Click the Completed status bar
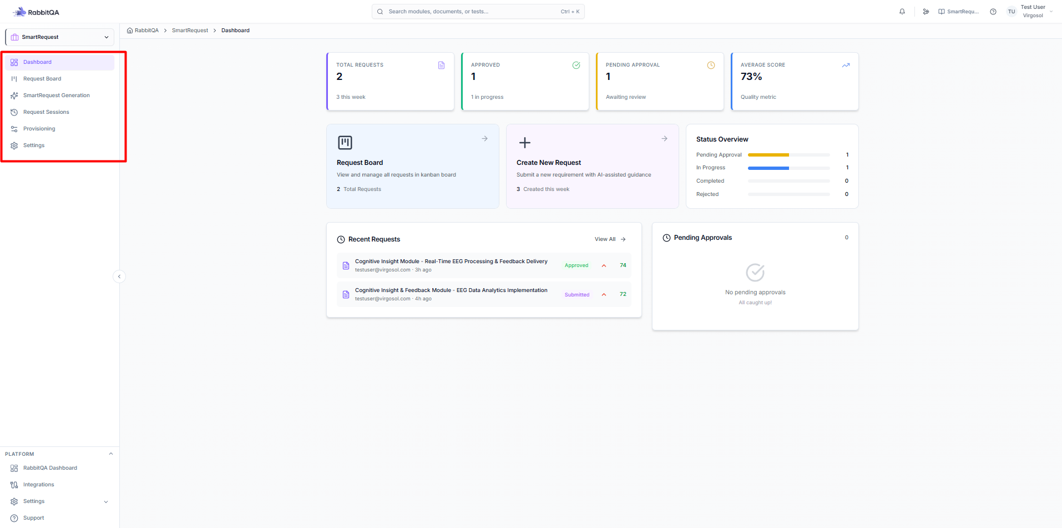 pos(789,181)
